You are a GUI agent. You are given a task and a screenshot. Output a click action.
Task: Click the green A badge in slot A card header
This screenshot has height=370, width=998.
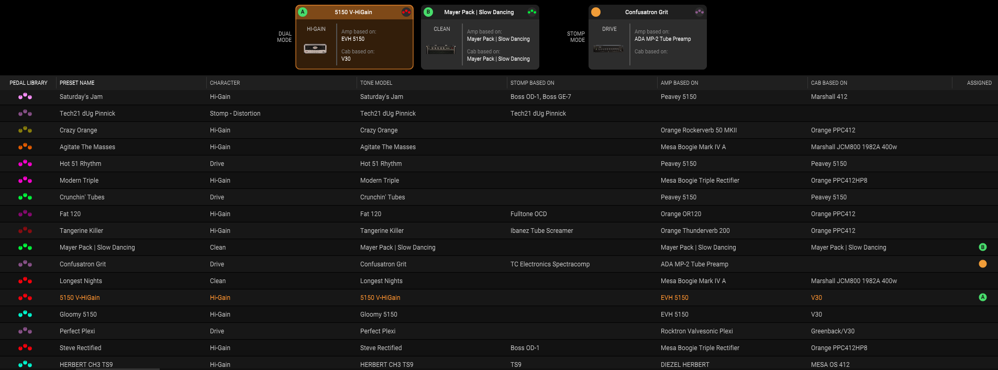point(303,12)
